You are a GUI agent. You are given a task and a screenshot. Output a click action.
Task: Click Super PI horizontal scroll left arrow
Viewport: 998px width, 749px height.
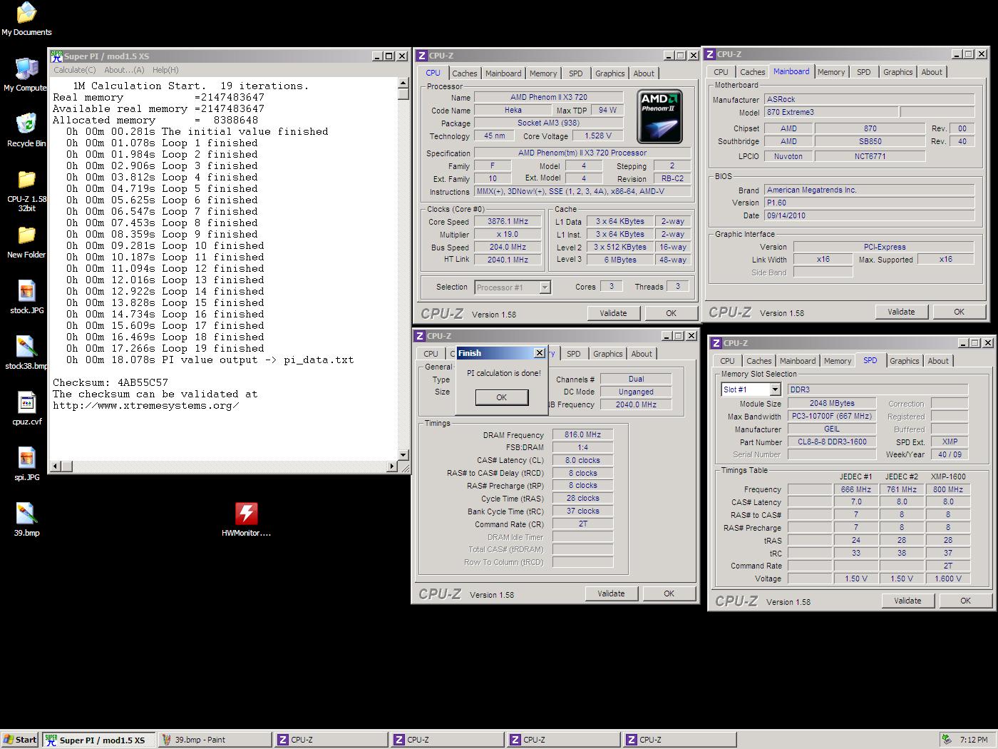(55, 466)
